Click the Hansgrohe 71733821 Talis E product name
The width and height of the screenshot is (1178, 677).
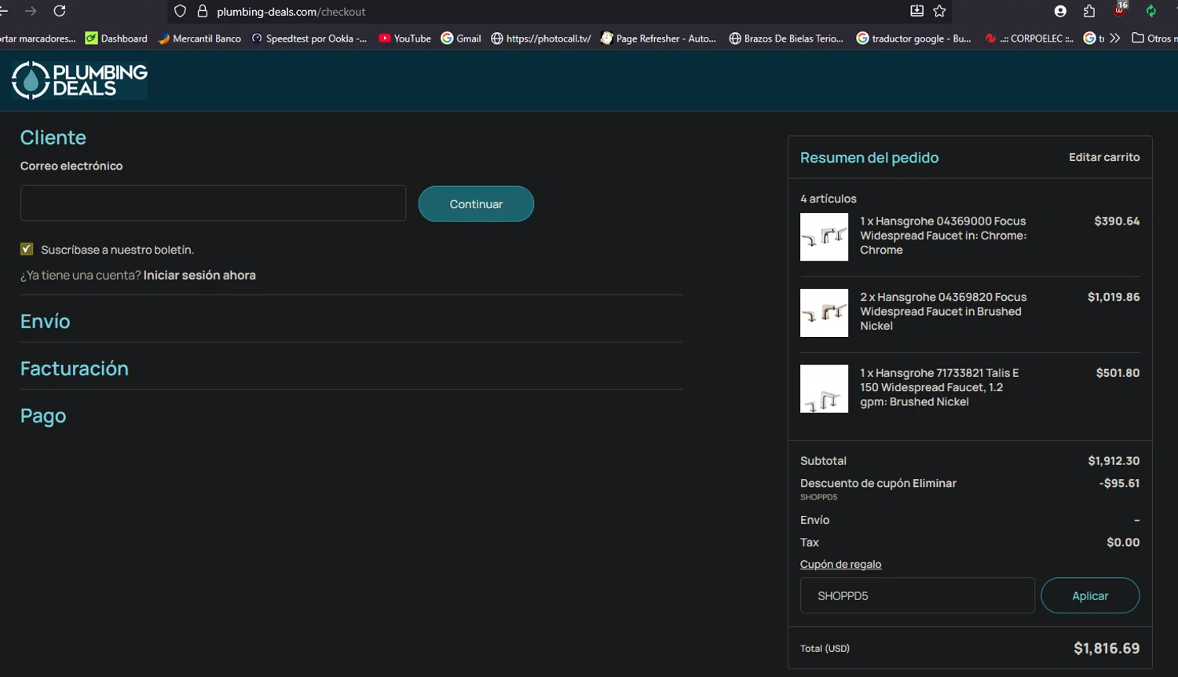point(939,387)
